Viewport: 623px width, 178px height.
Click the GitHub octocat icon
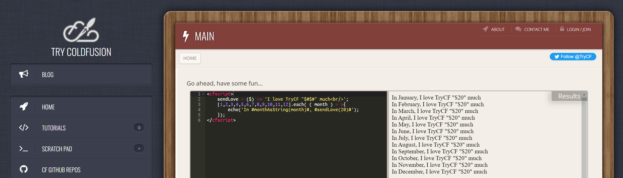coord(24,169)
